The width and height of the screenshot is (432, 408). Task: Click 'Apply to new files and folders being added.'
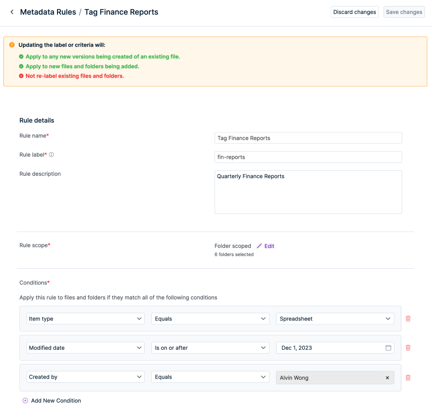click(x=83, y=66)
